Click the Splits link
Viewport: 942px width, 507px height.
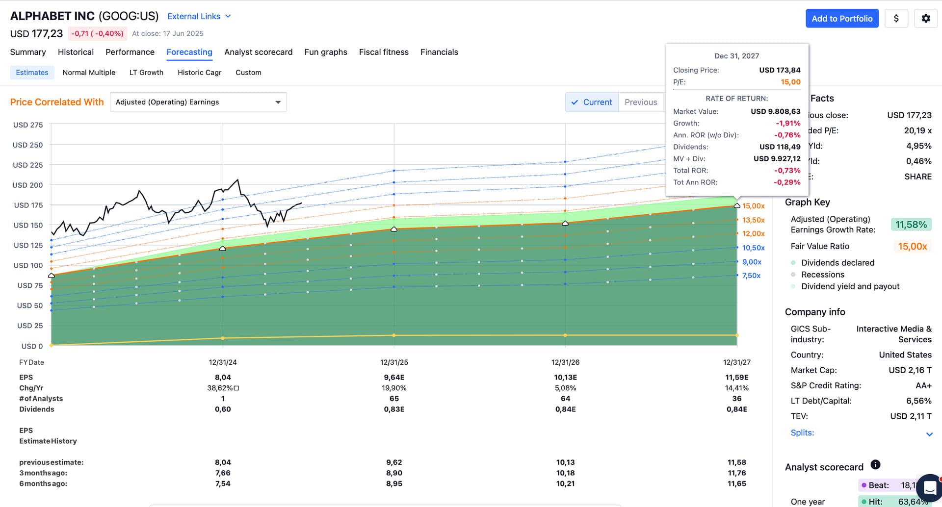802,432
